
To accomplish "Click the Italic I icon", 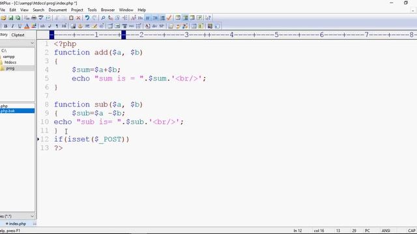I will pos(12,26).
